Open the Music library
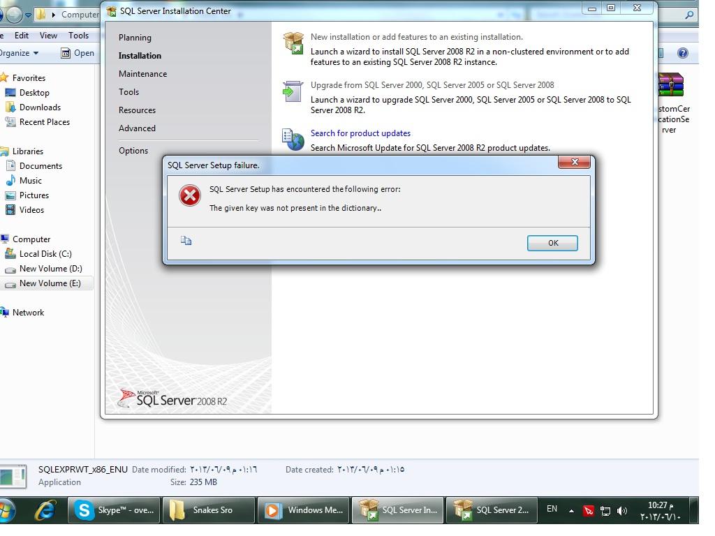The width and height of the screenshot is (715, 536). point(31,181)
